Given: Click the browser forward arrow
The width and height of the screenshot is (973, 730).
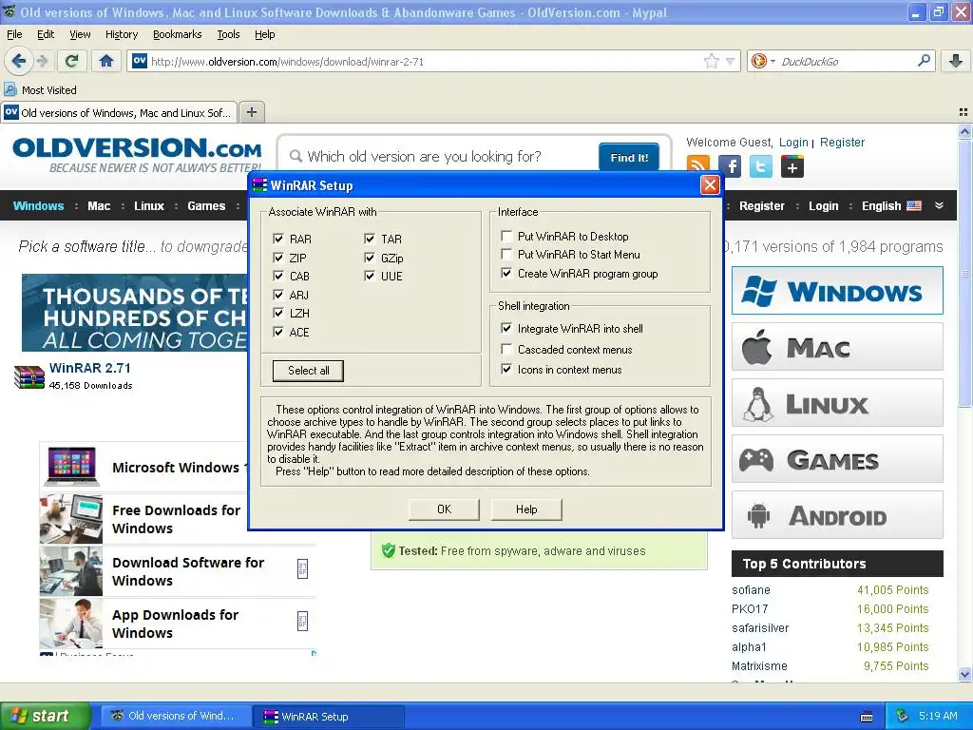Looking at the screenshot, I should point(42,61).
